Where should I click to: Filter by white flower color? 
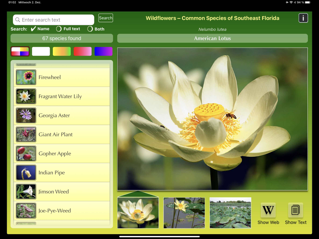pyautogui.click(x=41, y=51)
